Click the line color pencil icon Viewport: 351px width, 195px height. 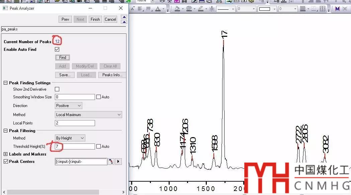tap(200, 9)
